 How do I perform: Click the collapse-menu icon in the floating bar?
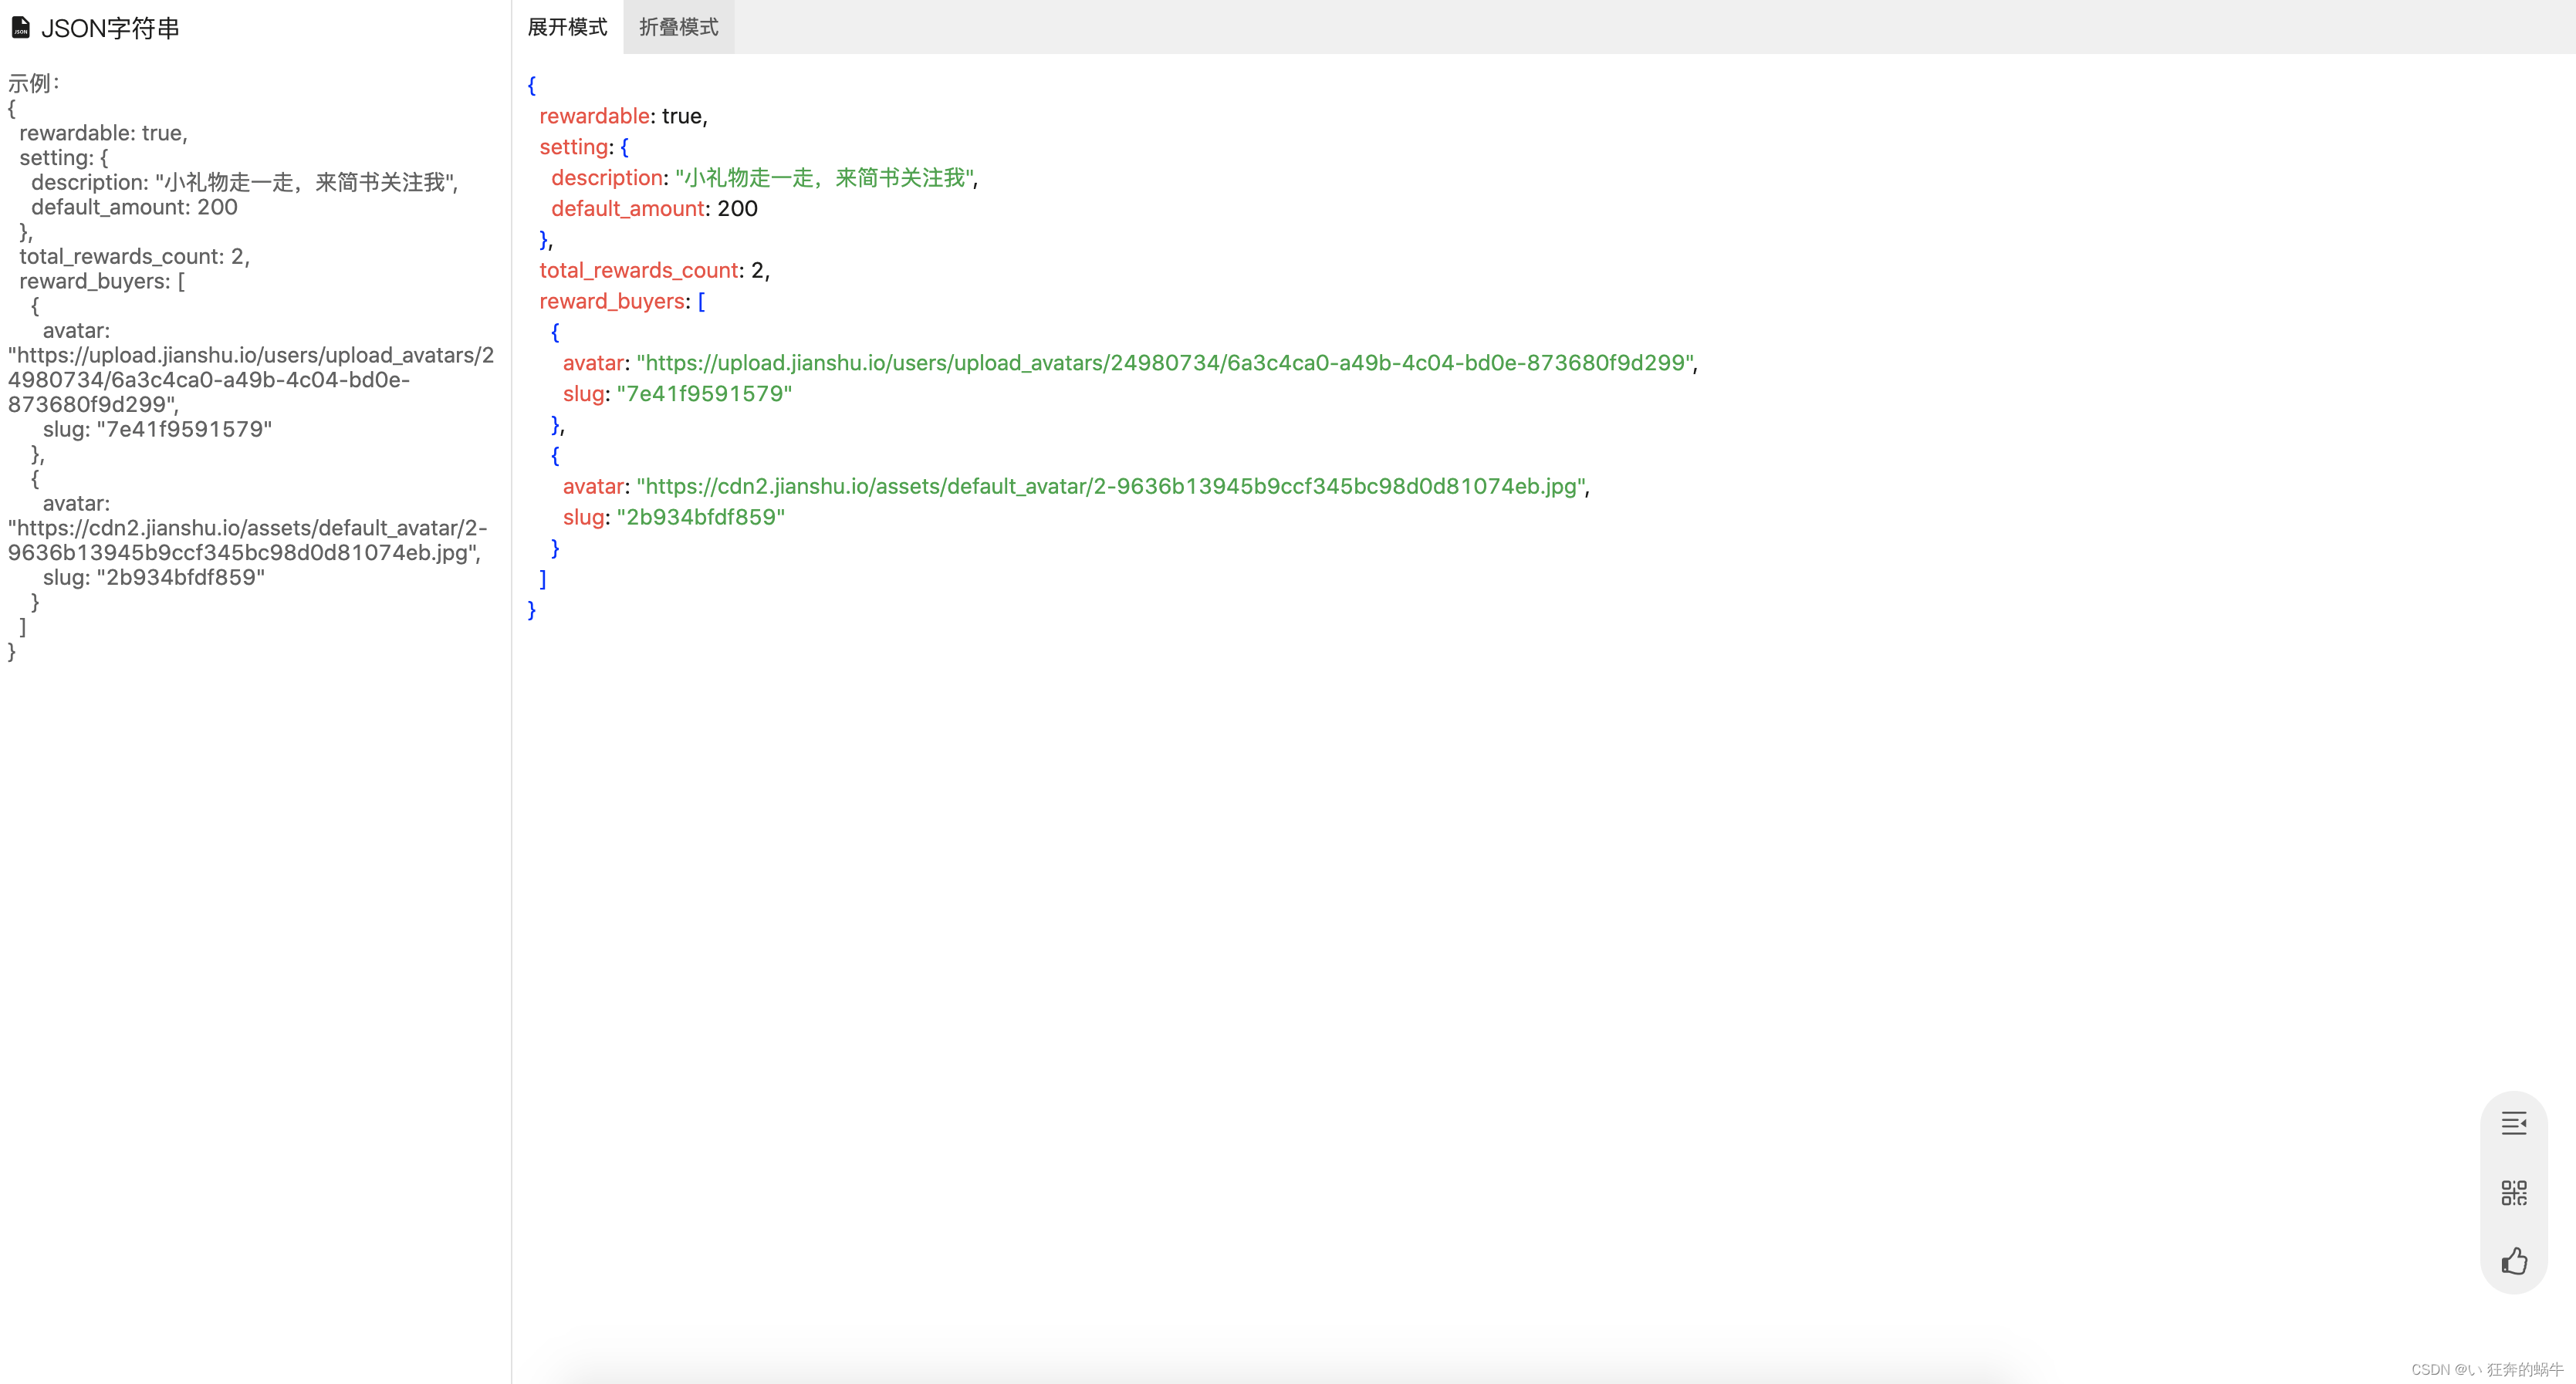coord(2513,1123)
